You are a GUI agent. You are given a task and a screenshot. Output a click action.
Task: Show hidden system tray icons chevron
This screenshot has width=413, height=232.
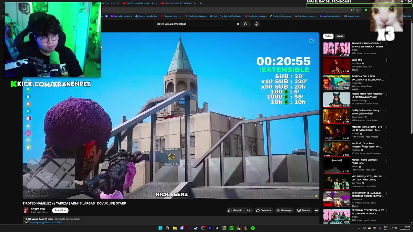360,228
